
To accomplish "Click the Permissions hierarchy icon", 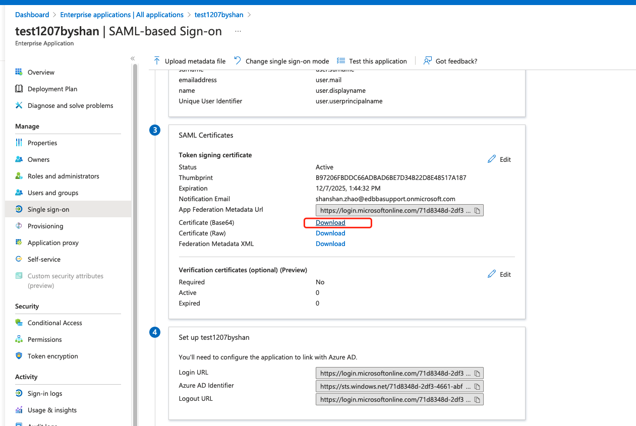I will pos(19,339).
